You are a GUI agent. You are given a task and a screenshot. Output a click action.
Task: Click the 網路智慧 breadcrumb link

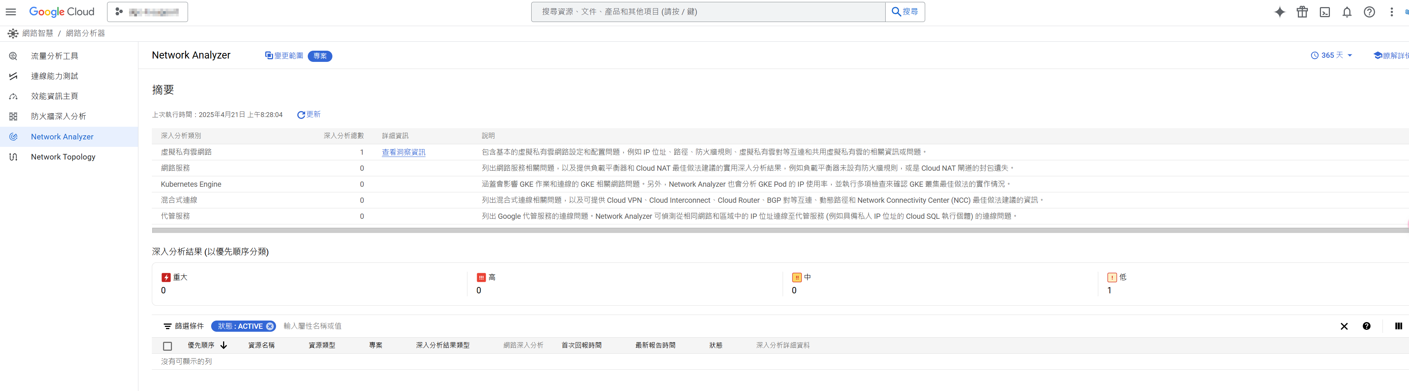pyautogui.click(x=38, y=33)
